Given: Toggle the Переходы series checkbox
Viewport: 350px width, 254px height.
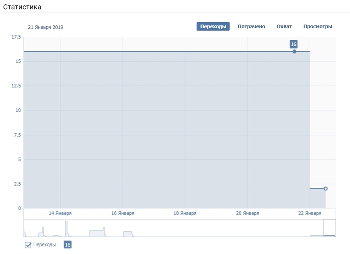Looking at the screenshot, I should pos(28,245).
